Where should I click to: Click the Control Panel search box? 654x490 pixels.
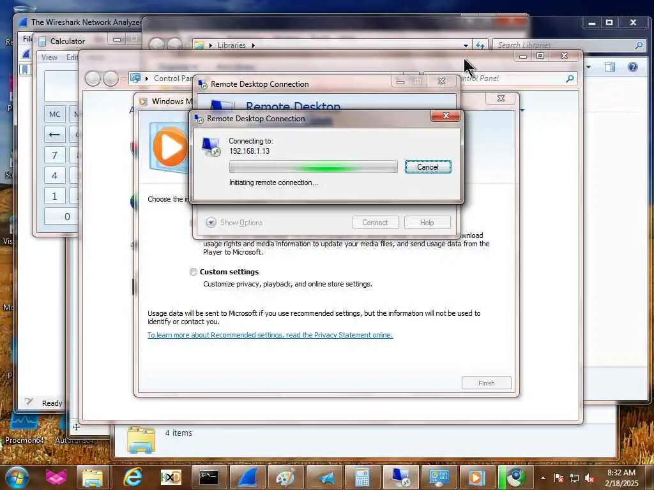tap(517, 78)
